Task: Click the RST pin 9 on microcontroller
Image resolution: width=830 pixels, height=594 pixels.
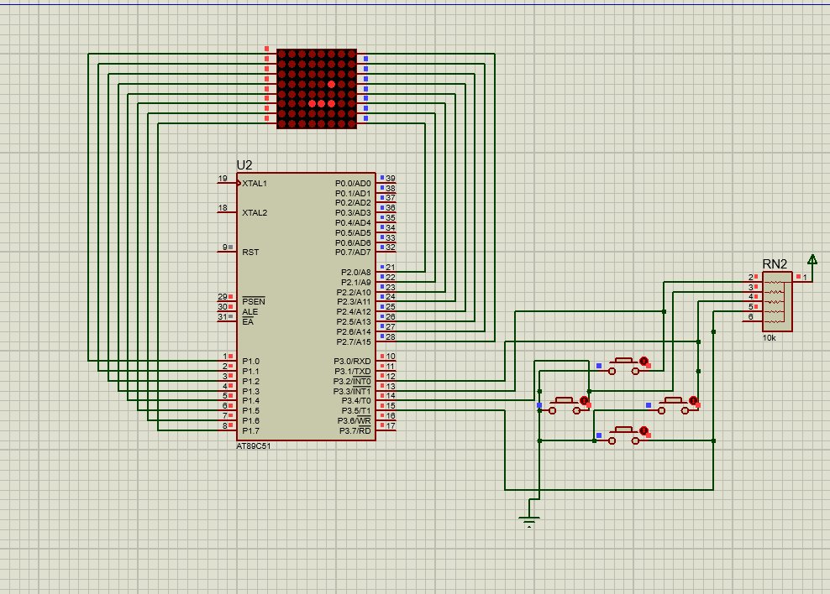Action: point(226,251)
